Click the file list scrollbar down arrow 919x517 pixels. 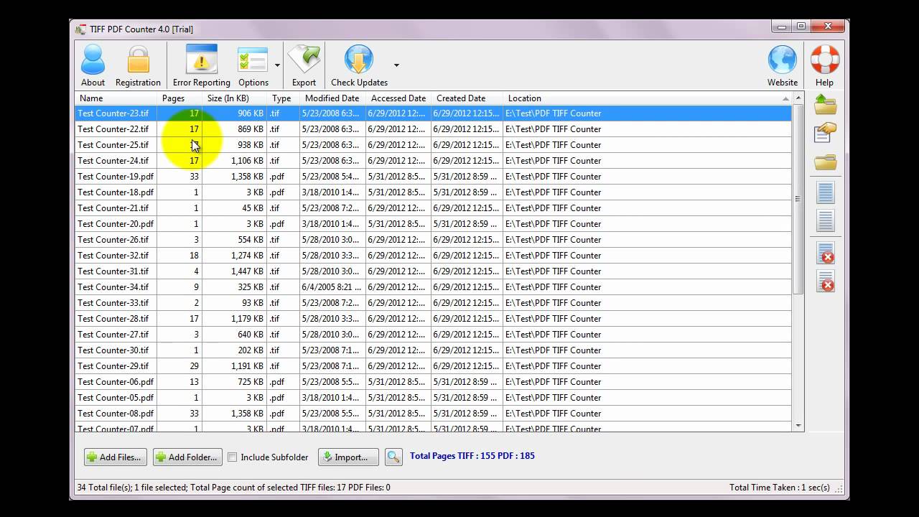point(798,425)
